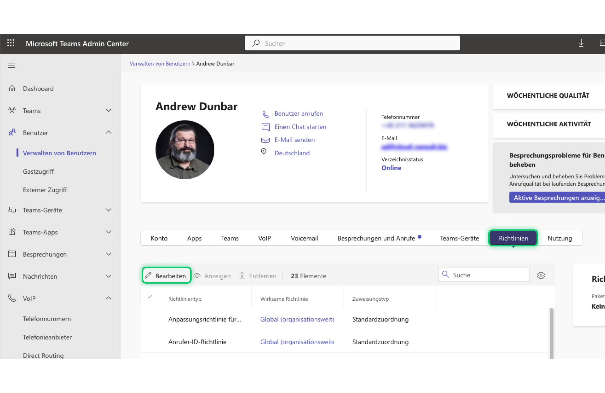The width and height of the screenshot is (605, 393).
Task: Click the top Suchen search field
Action: [x=352, y=43]
